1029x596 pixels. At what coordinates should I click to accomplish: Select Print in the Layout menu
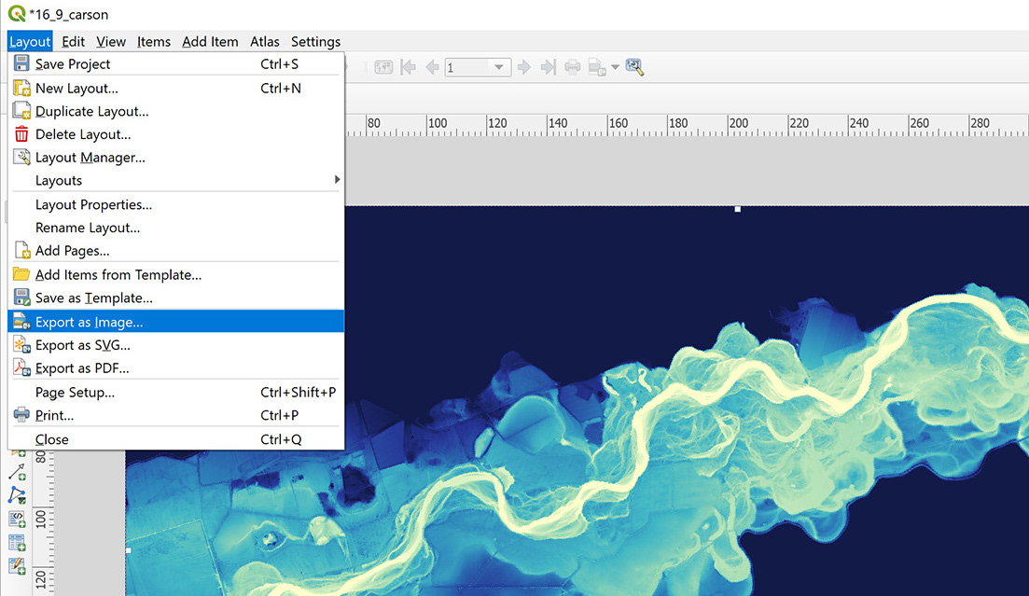(176, 415)
